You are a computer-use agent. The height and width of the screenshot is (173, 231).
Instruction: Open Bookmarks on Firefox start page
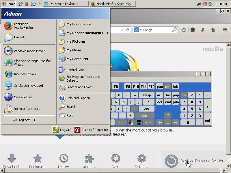(x=38, y=161)
